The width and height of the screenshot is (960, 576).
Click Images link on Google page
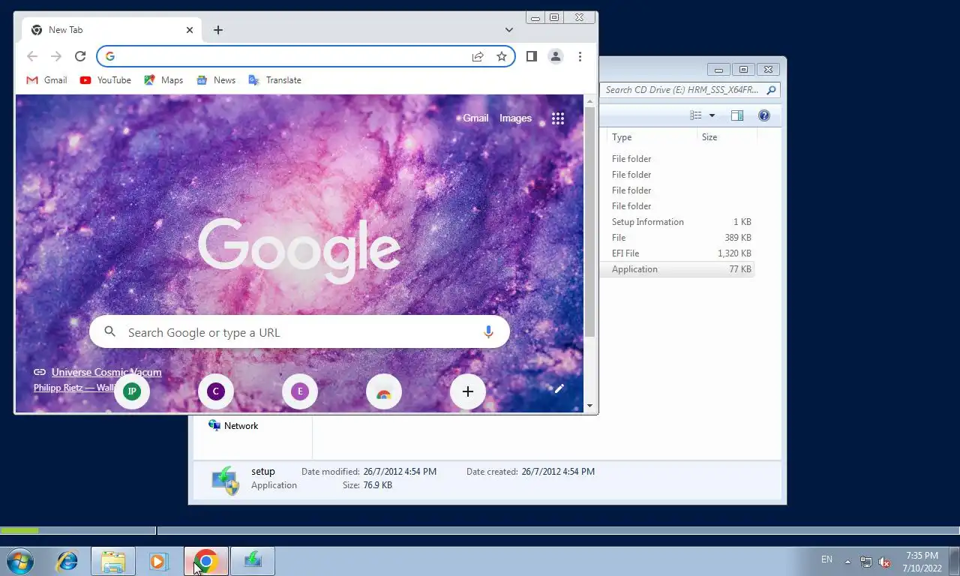[x=515, y=118]
